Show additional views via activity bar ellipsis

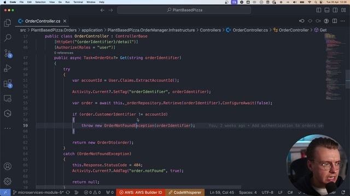tap(8, 128)
